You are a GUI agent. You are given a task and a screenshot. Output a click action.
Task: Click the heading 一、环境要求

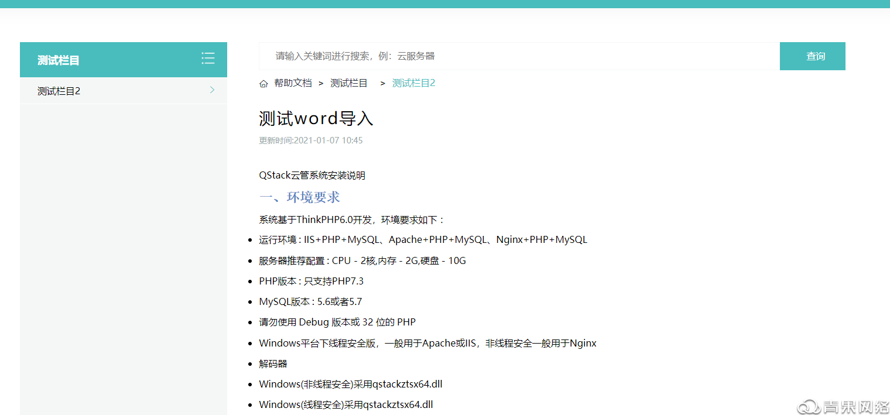pos(300,197)
